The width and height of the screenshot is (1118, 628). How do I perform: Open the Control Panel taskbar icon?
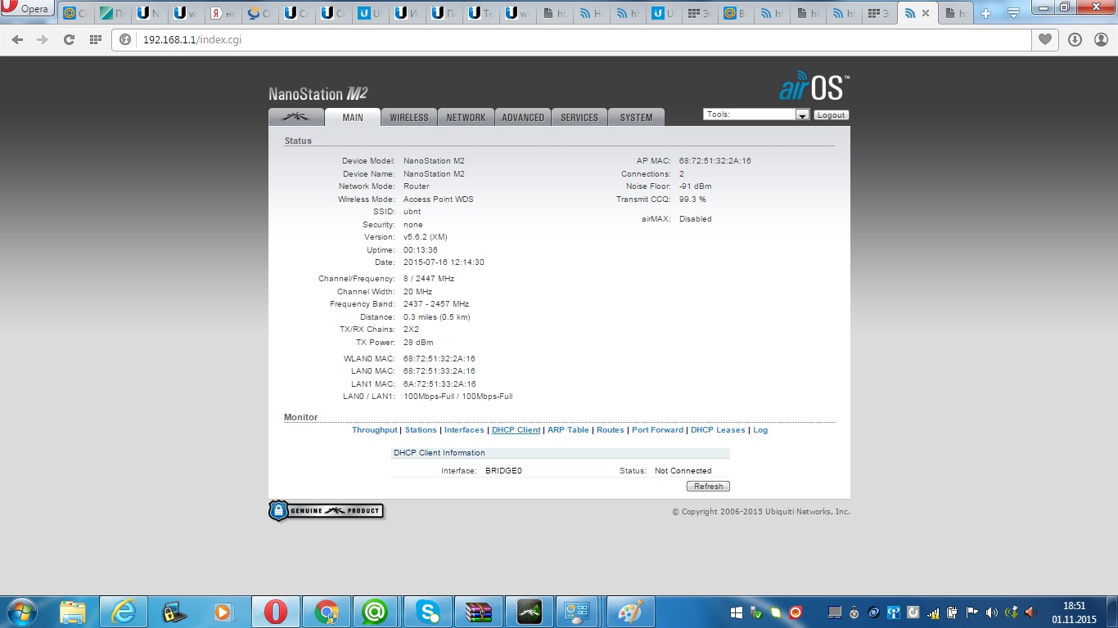coord(579,612)
